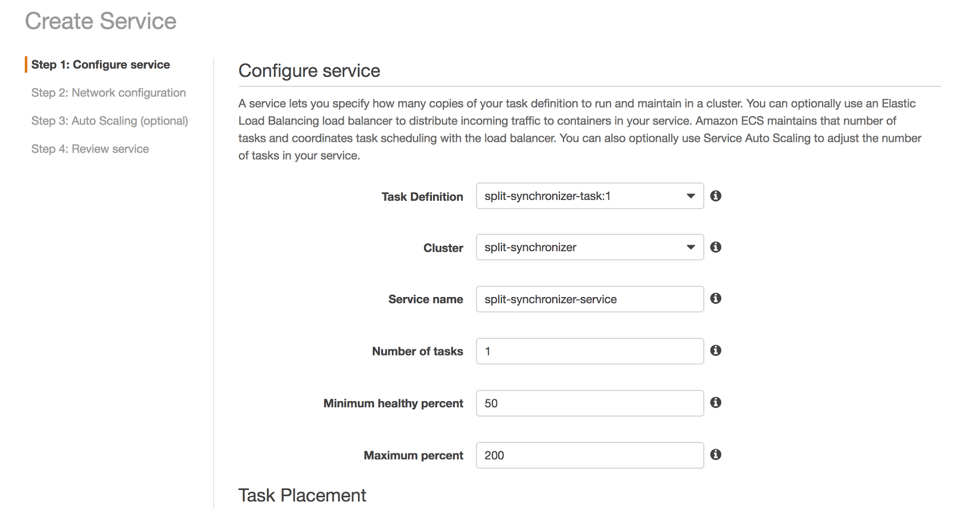Image resolution: width=953 pixels, height=509 pixels.
Task: Click into the Service name text field
Action: pos(590,299)
